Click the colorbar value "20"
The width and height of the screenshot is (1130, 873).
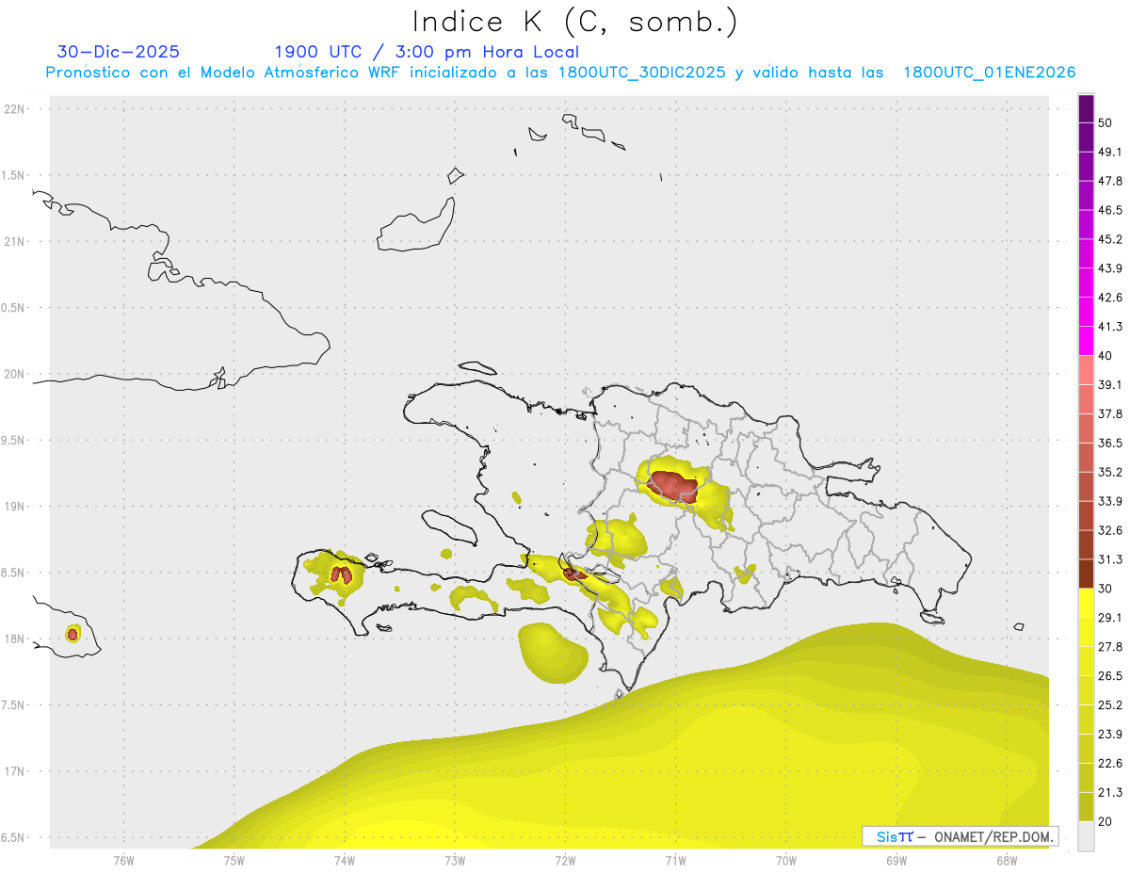point(1106,821)
